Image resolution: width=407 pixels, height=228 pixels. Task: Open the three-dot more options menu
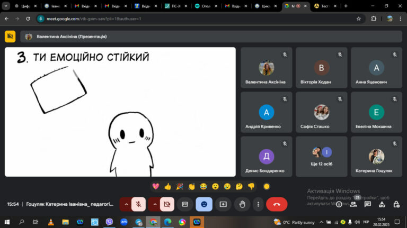(x=258, y=204)
